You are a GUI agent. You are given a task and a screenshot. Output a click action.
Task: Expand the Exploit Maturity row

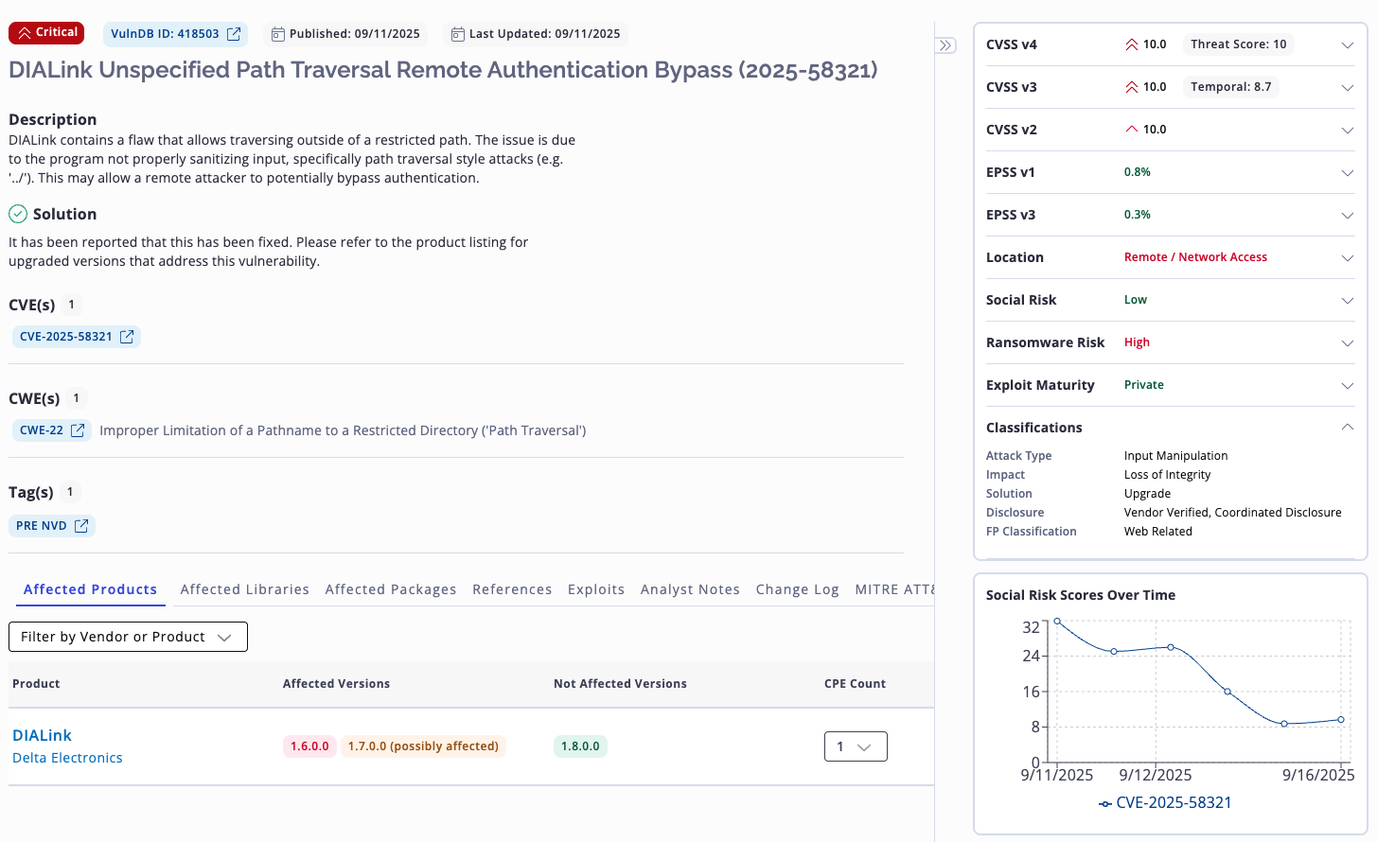coord(1348,386)
